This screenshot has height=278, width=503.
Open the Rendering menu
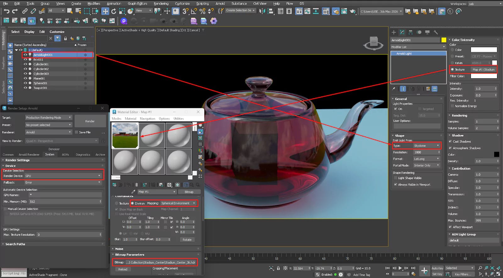coord(161,3)
